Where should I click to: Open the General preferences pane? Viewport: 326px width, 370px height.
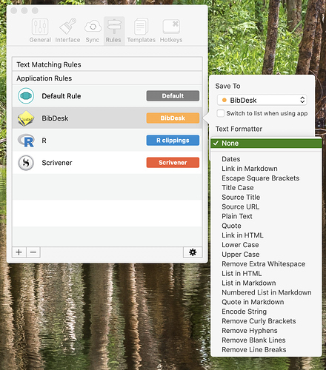point(40,30)
